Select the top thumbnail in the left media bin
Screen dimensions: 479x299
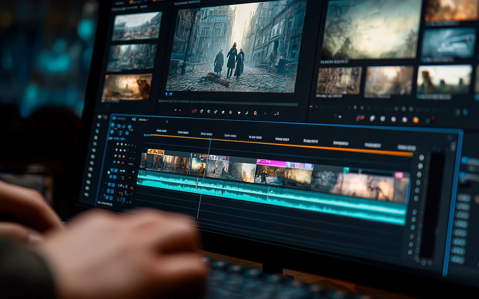(x=137, y=26)
